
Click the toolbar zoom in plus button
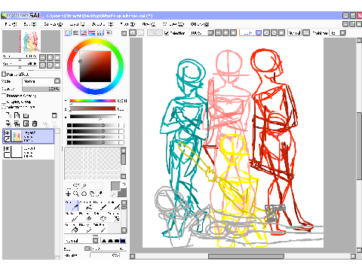point(225,33)
